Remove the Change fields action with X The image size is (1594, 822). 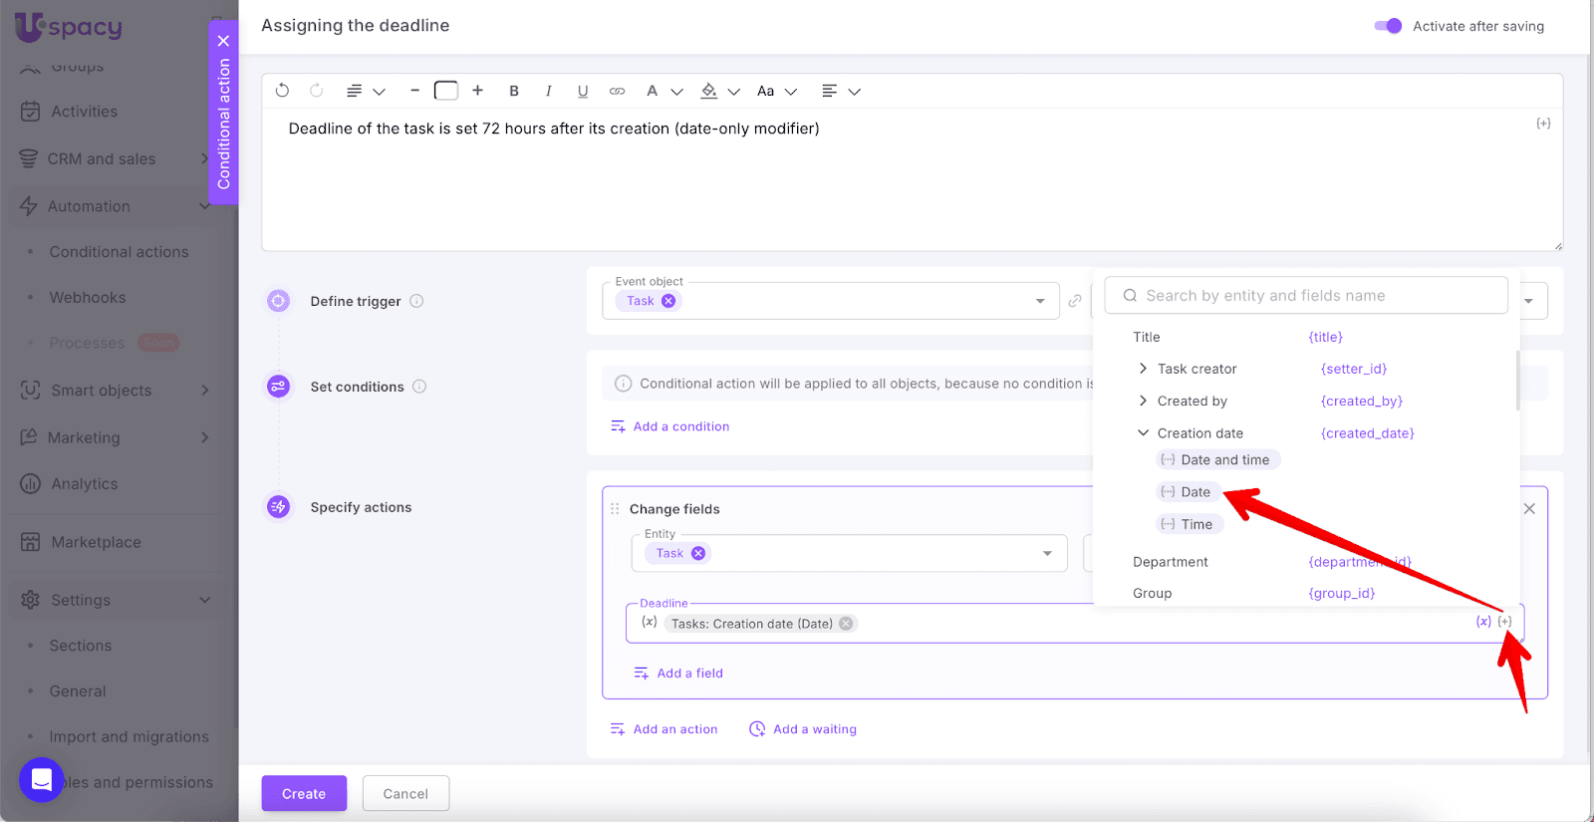click(x=1529, y=509)
